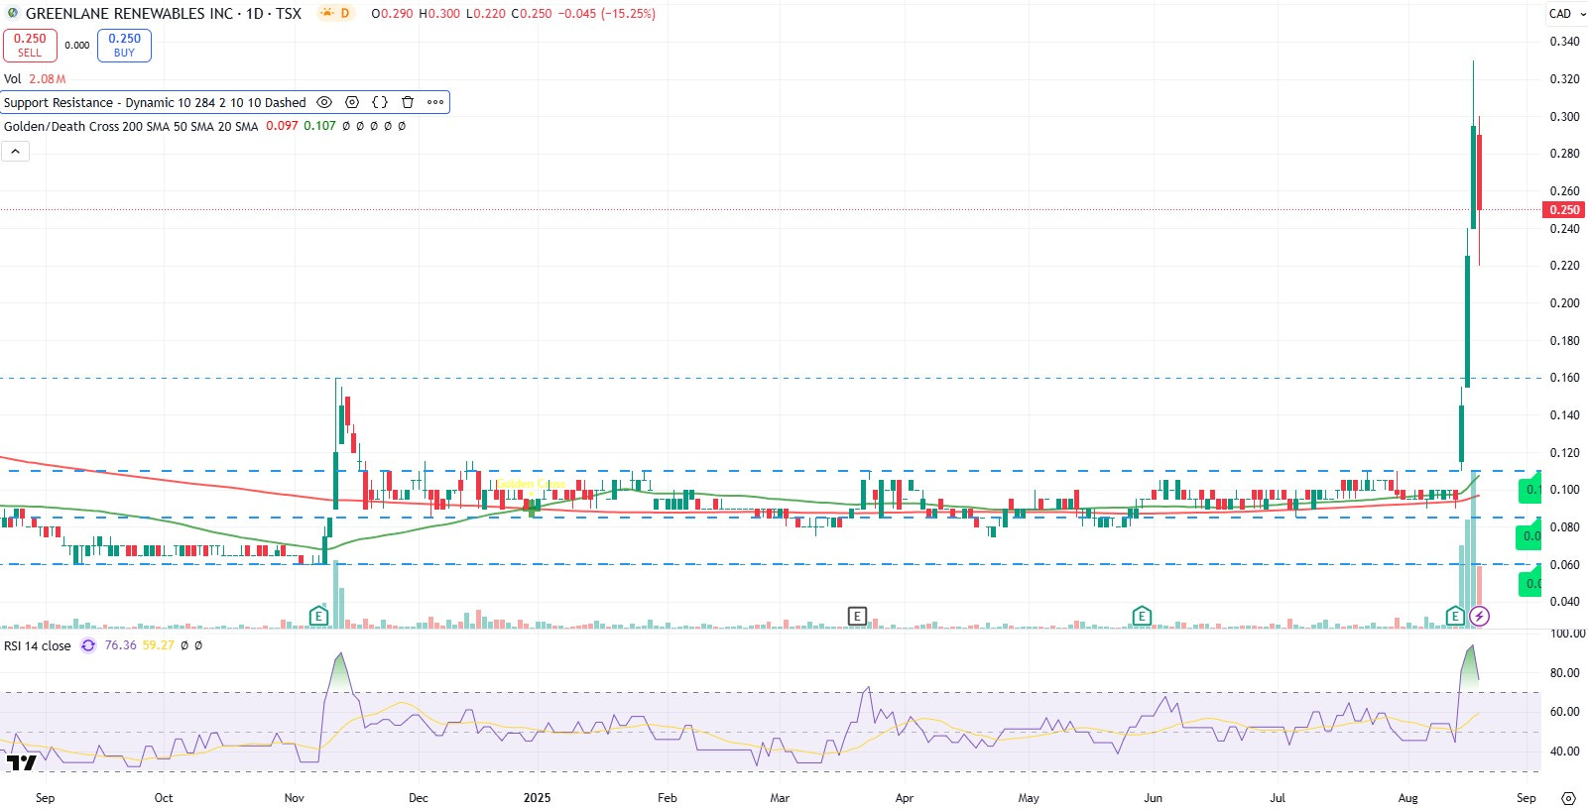Select the GREENLANE RENEWABLES INC title
This screenshot has width=1588, height=810.
tap(129, 14)
